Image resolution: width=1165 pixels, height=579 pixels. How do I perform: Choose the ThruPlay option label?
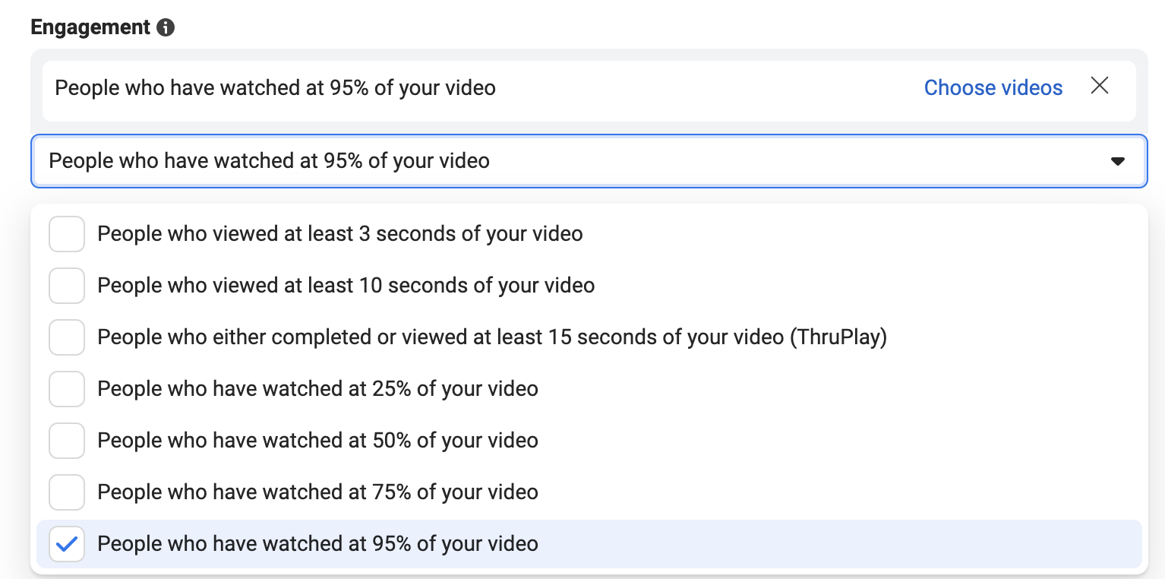pos(492,337)
